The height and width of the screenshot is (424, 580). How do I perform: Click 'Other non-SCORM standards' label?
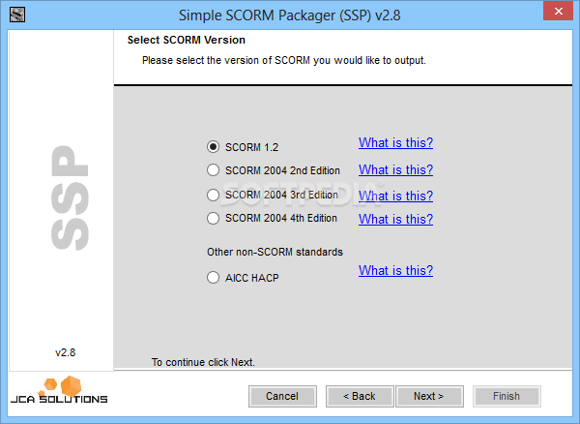(x=275, y=252)
